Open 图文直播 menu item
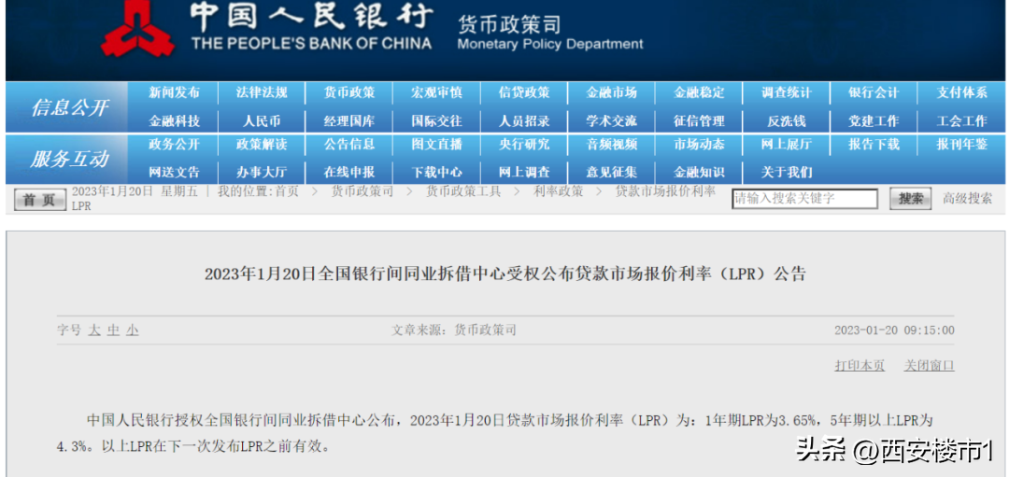The image size is (1009, 477). pyautogui.click(x=437, y=145)
